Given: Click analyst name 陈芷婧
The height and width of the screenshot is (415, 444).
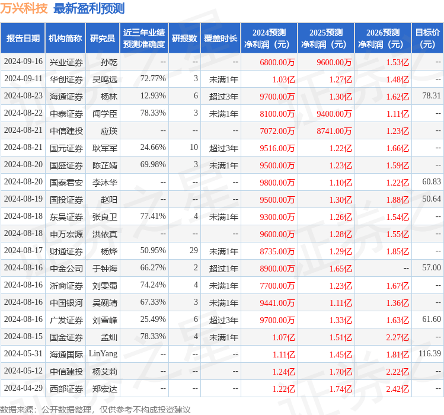Looking at the screenshot, I should pyautogui.click(x=105, y=165).
